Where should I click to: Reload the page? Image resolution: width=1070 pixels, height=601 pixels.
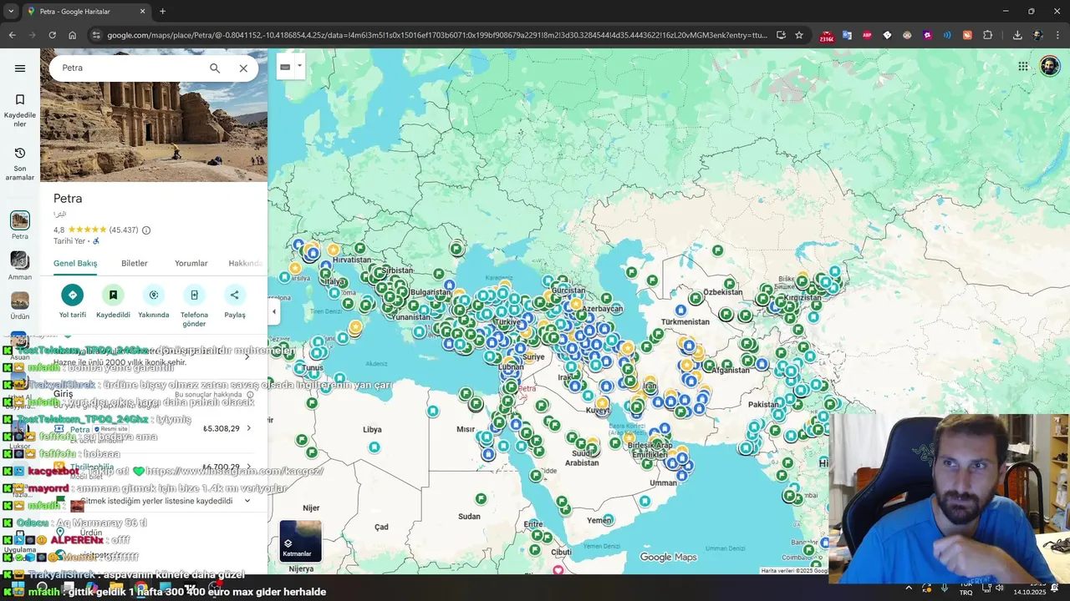pos(52,35)
